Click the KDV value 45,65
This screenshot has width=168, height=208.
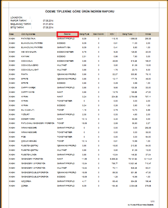tap(115, 61)
